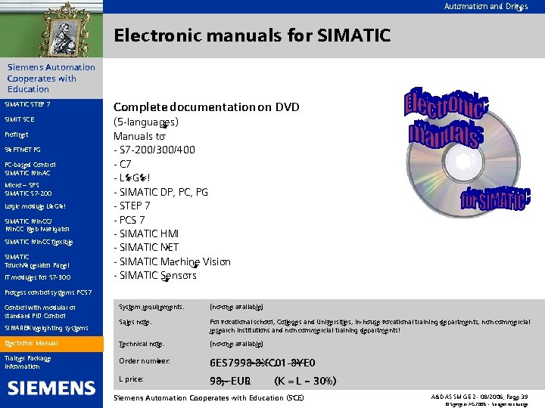Select SIMATIC WinCC Web Navigator entry
This screenshot has height=408, width=545.
tap(37, 225)
